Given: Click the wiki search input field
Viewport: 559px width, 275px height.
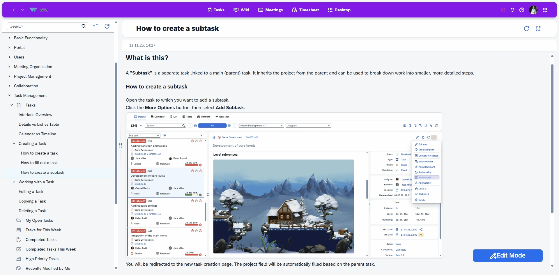Looking at the screenshot, I should coord(44,26).
